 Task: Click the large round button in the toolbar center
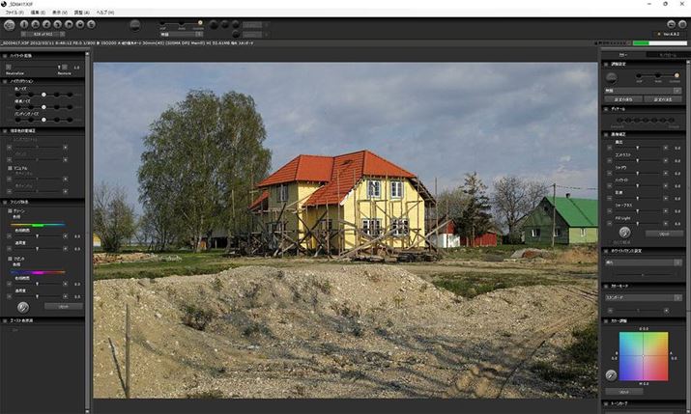pos(134,25)
